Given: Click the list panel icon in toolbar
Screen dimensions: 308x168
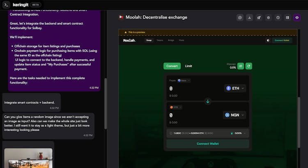Looking at the screenshot, I should click(287, 18).
